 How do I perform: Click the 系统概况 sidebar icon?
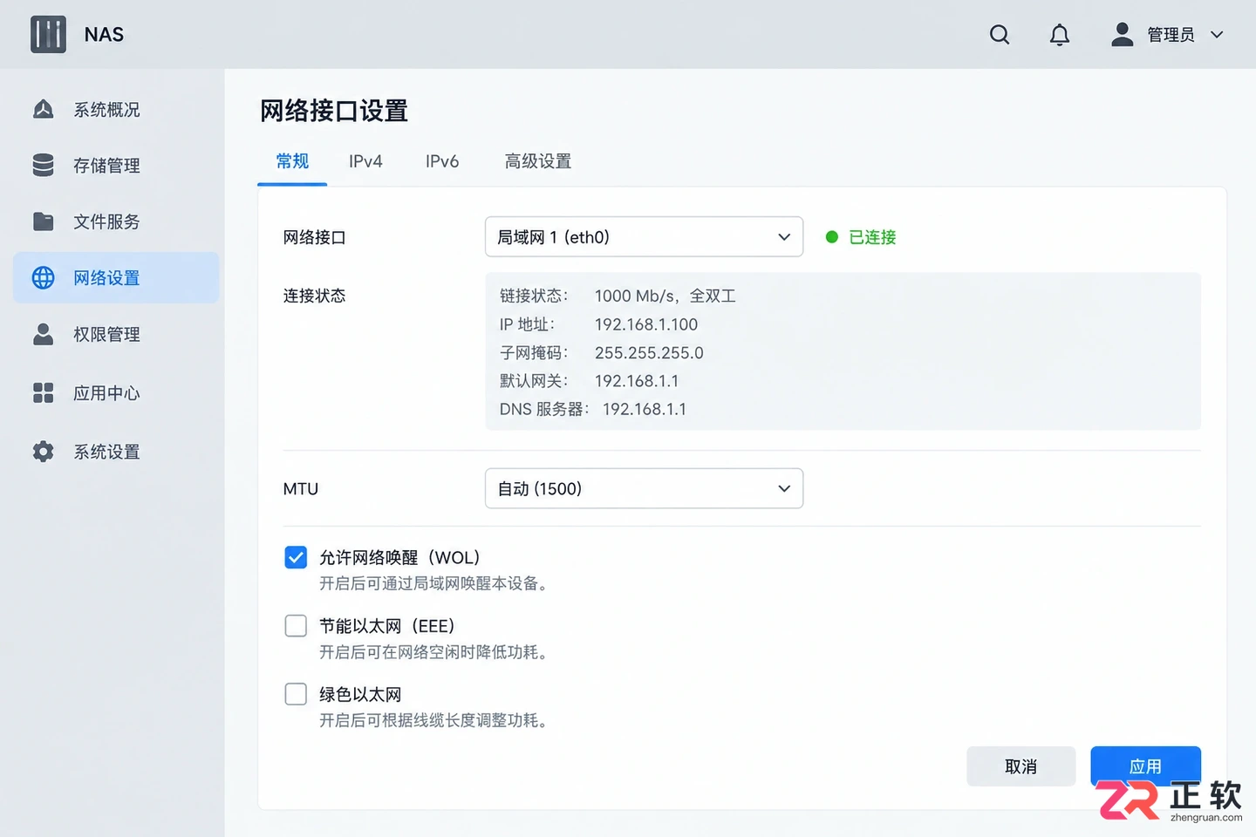point(44,109)
